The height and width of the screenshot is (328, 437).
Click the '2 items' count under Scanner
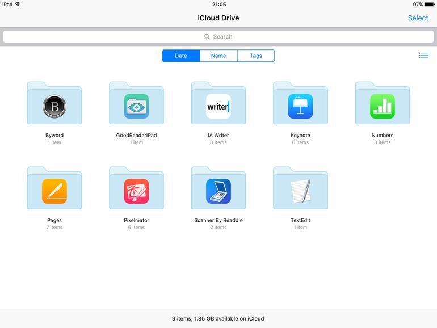pyautogui.click(x=218, y=227)
